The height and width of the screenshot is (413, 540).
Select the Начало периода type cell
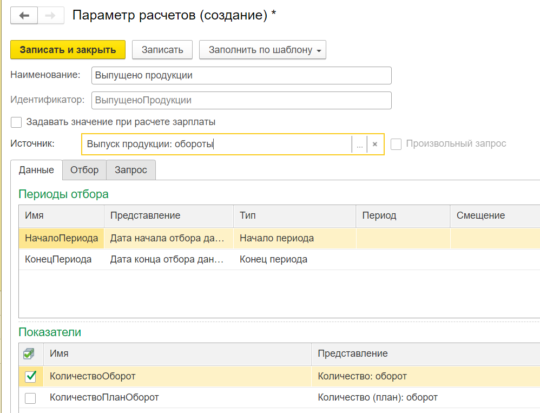295,238
